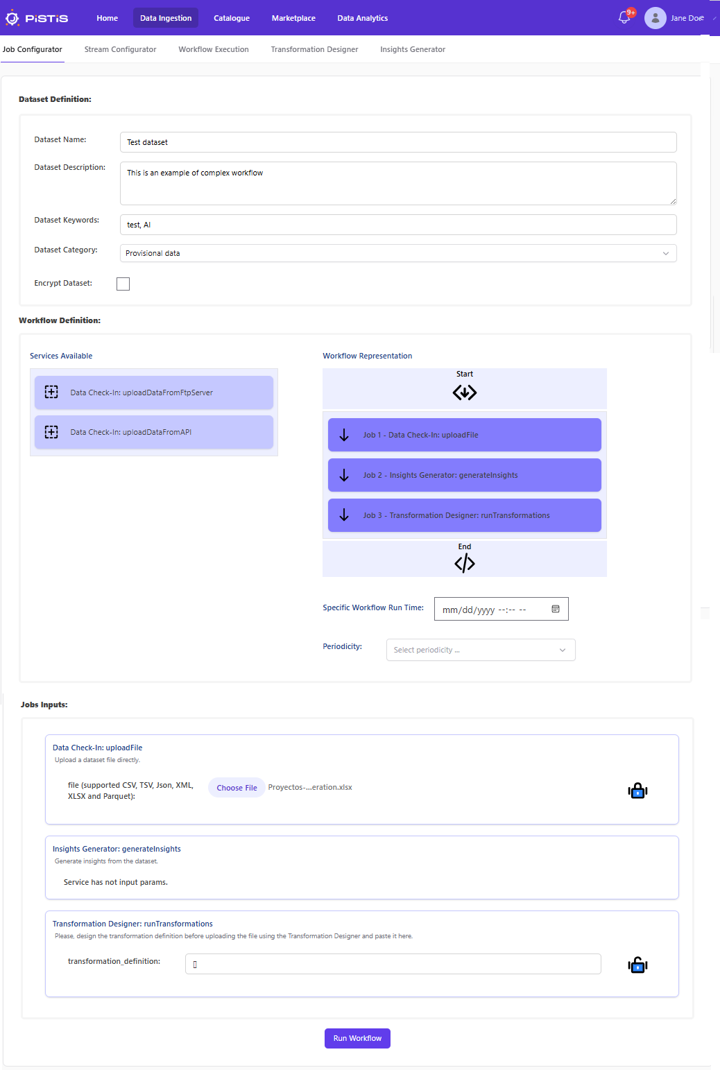Screen dimensions: 720x1070
Task: Click the Dataset Description text area
Action: coord(398,183)
